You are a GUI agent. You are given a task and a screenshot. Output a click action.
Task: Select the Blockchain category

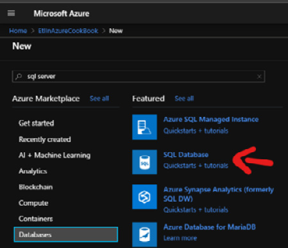[x=36, y=187]
